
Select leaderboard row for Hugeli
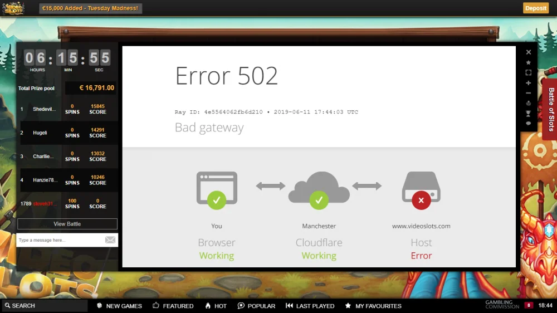click(68, 133)
